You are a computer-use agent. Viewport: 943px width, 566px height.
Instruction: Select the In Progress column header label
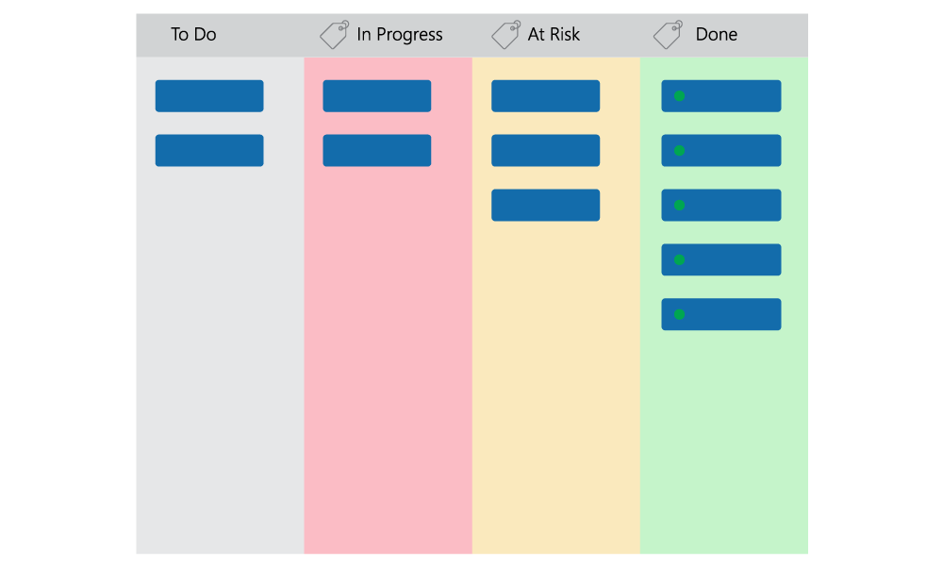[x=399, y=35]
